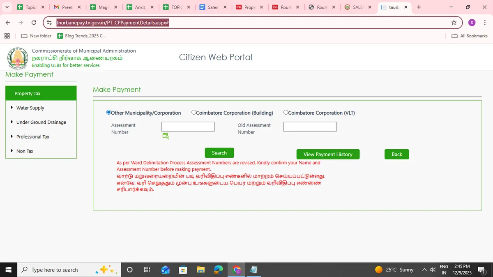
Task: Bookmark this page with the star icon
Action: (454, 23)
